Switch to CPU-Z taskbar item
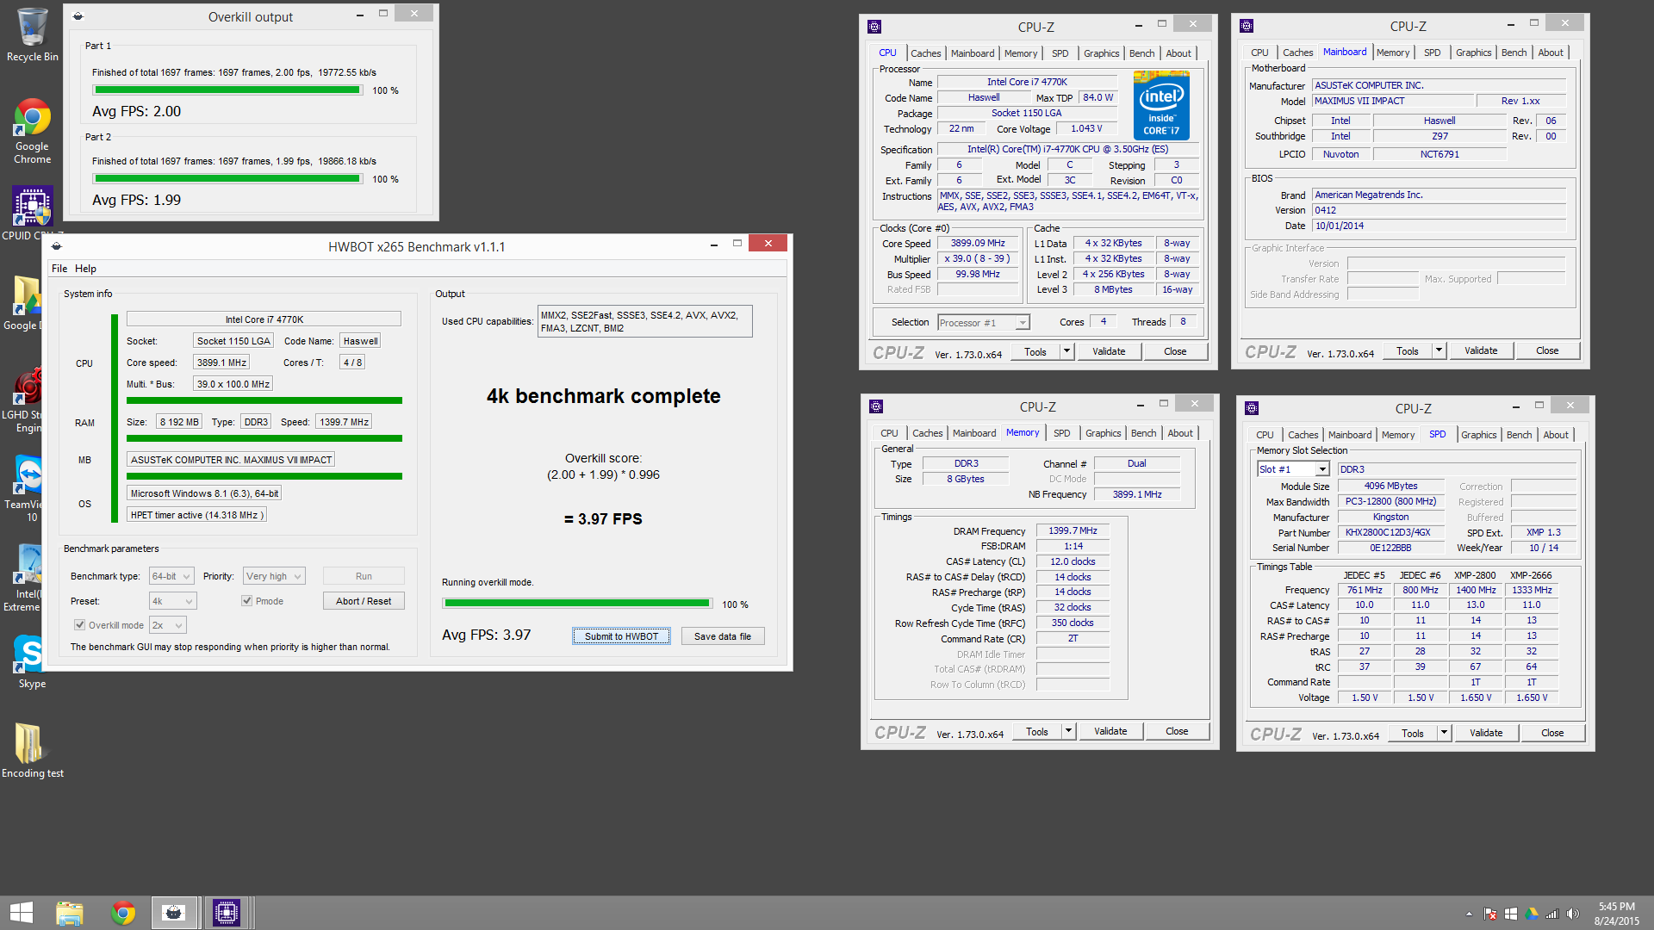1654x930 pixels. 227,913
